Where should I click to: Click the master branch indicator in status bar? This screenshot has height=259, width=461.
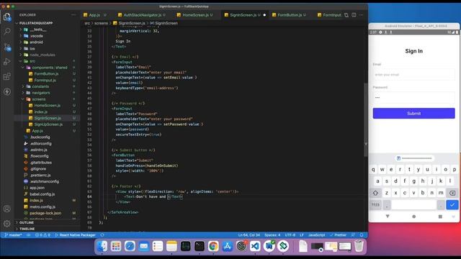click(x=14, y=235)
